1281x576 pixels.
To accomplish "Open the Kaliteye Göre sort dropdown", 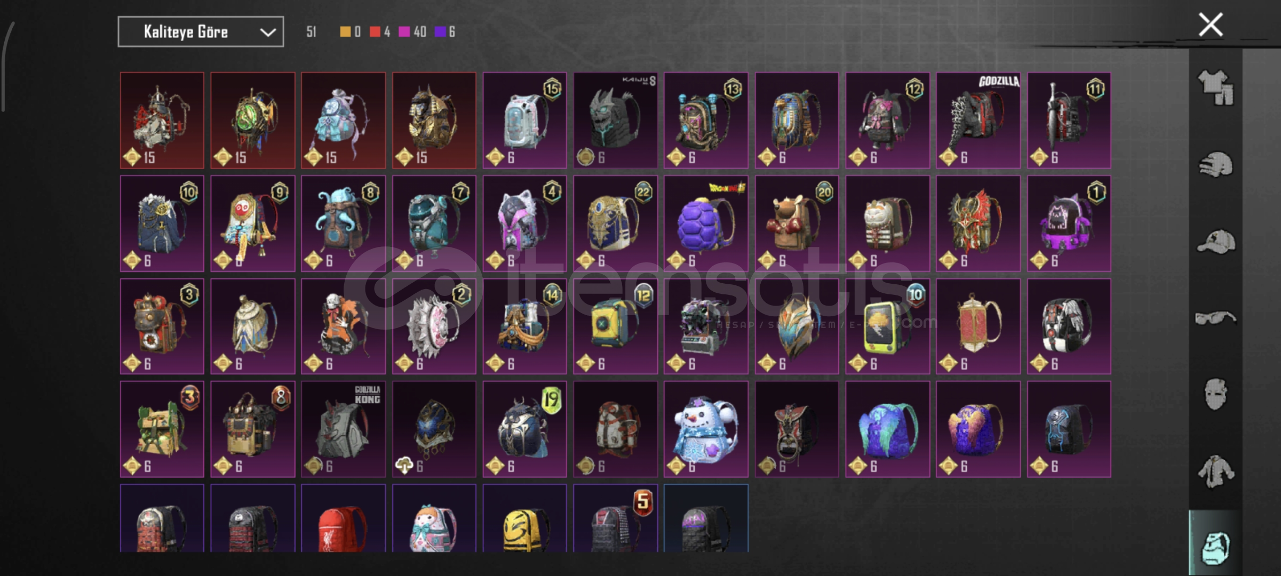I will (201, 32).
